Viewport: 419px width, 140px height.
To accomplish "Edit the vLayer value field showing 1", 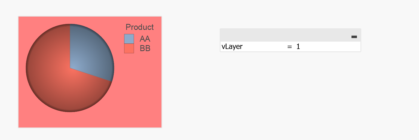I will 327,46.
